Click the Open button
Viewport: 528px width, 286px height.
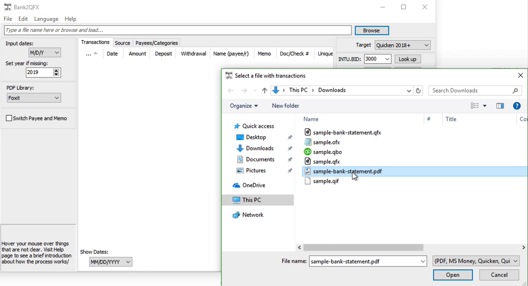click(x=453, y=275)
